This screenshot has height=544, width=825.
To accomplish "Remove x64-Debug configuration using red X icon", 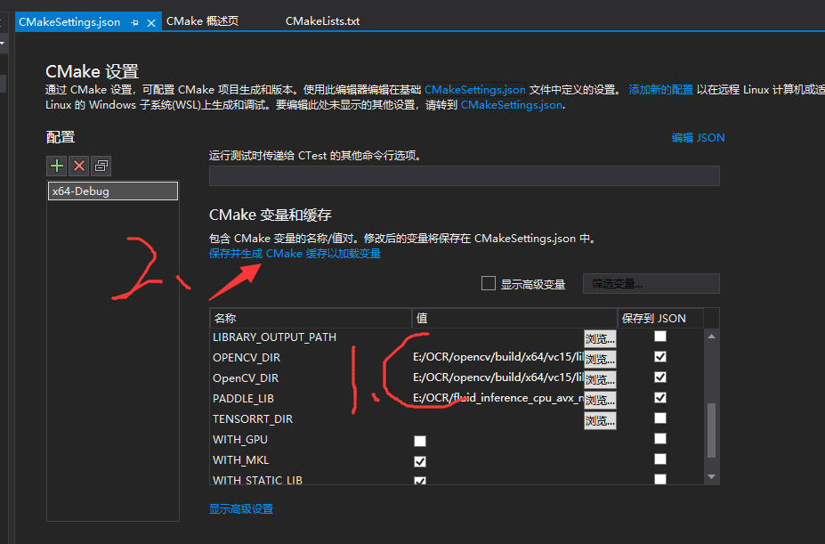I will (78, 166).
